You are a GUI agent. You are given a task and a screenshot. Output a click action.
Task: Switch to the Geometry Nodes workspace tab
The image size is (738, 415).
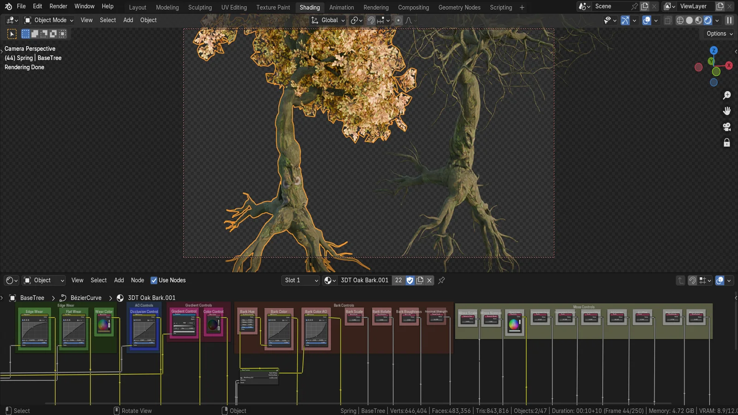pos(459,7)
